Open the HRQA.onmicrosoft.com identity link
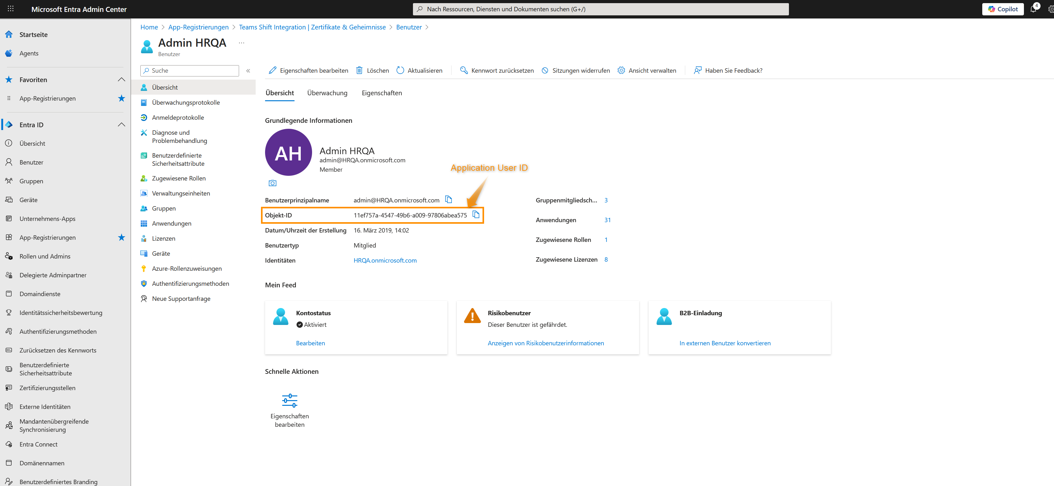 tap(385, 260)
